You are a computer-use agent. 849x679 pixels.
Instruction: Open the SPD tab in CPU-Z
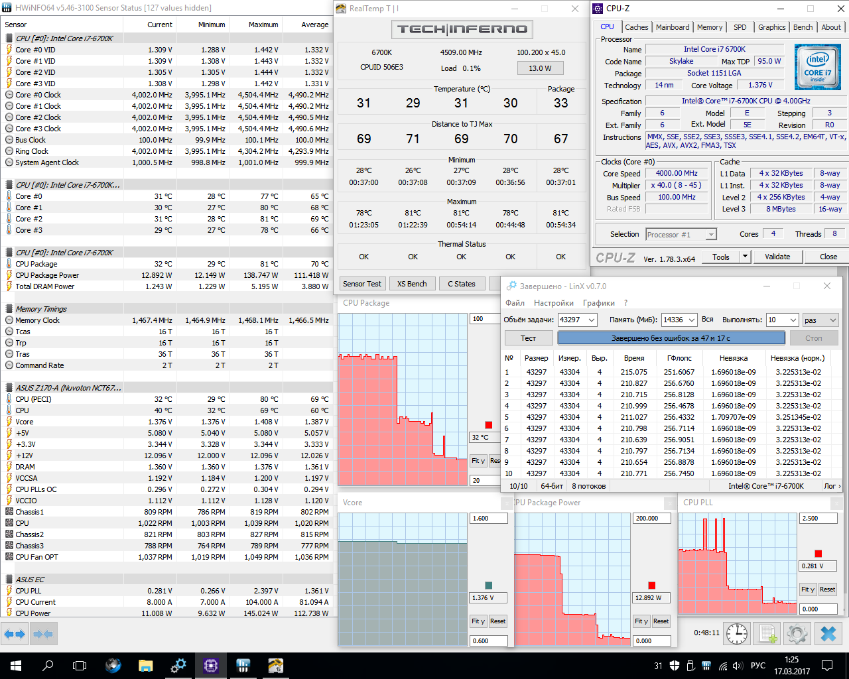coord(740,27)
